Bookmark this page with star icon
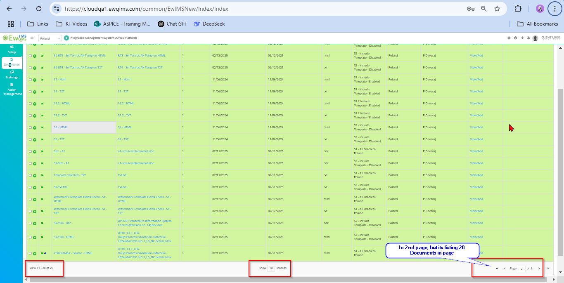564x283 pixels. coord(497,9)
